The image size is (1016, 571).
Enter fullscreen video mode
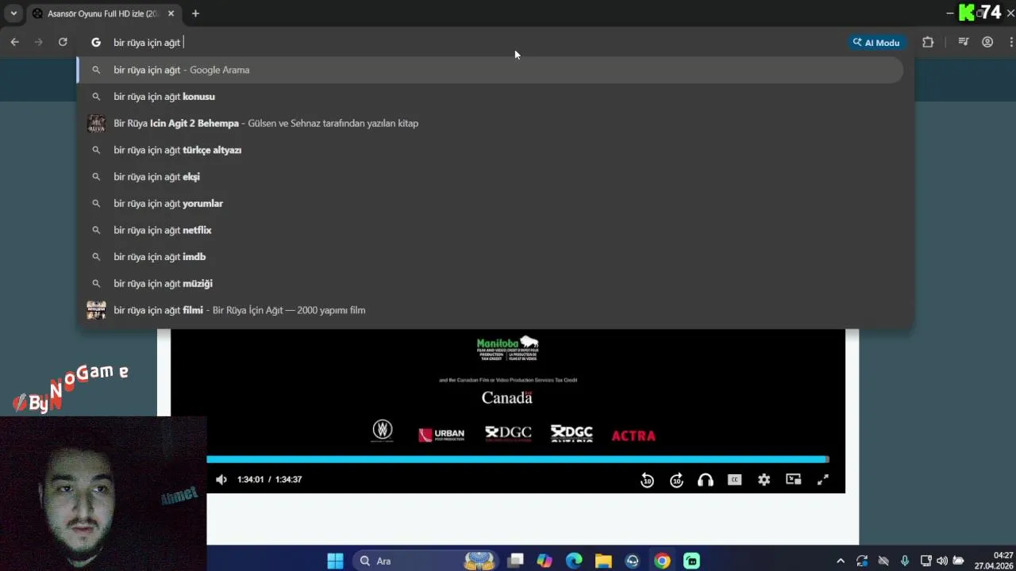[823, 480]
